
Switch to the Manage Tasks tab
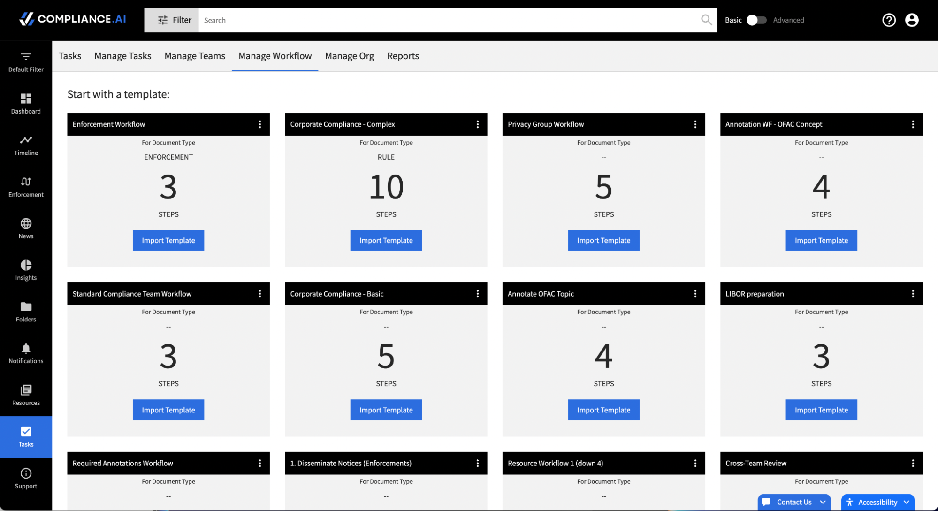[x=123, y=56]
